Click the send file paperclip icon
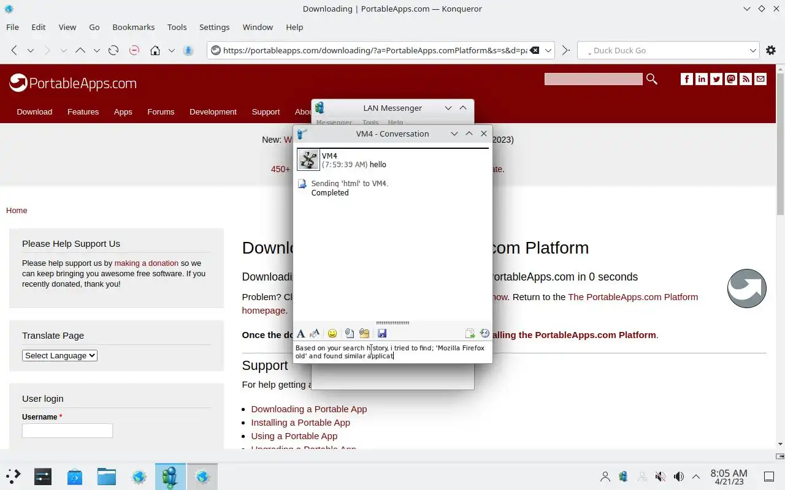This screenshot has height=490, width=785. pos(349,333)
